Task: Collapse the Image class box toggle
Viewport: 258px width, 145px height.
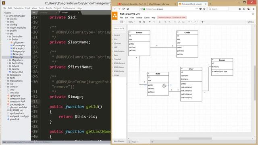Action: [213, 60]
